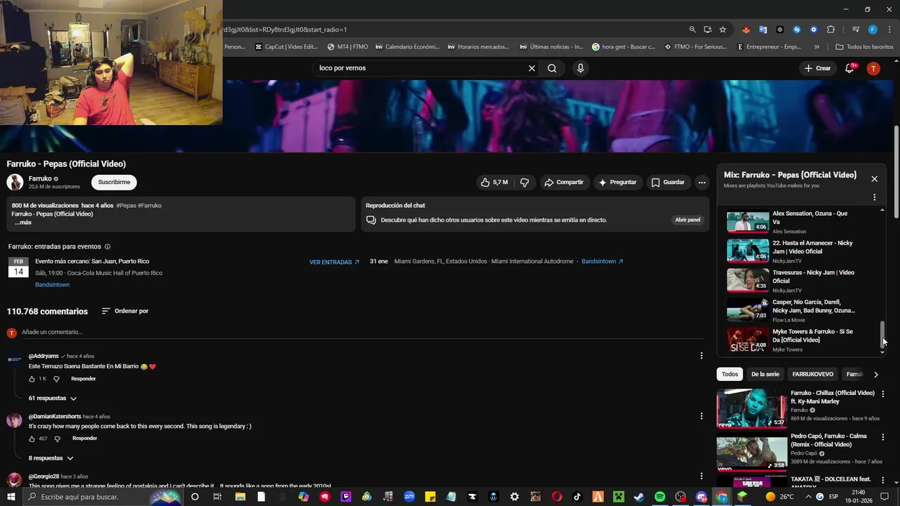Open options menu for @Addryams's comment
Viewport: 900px width, 506px height.
(x=701, y=356)
